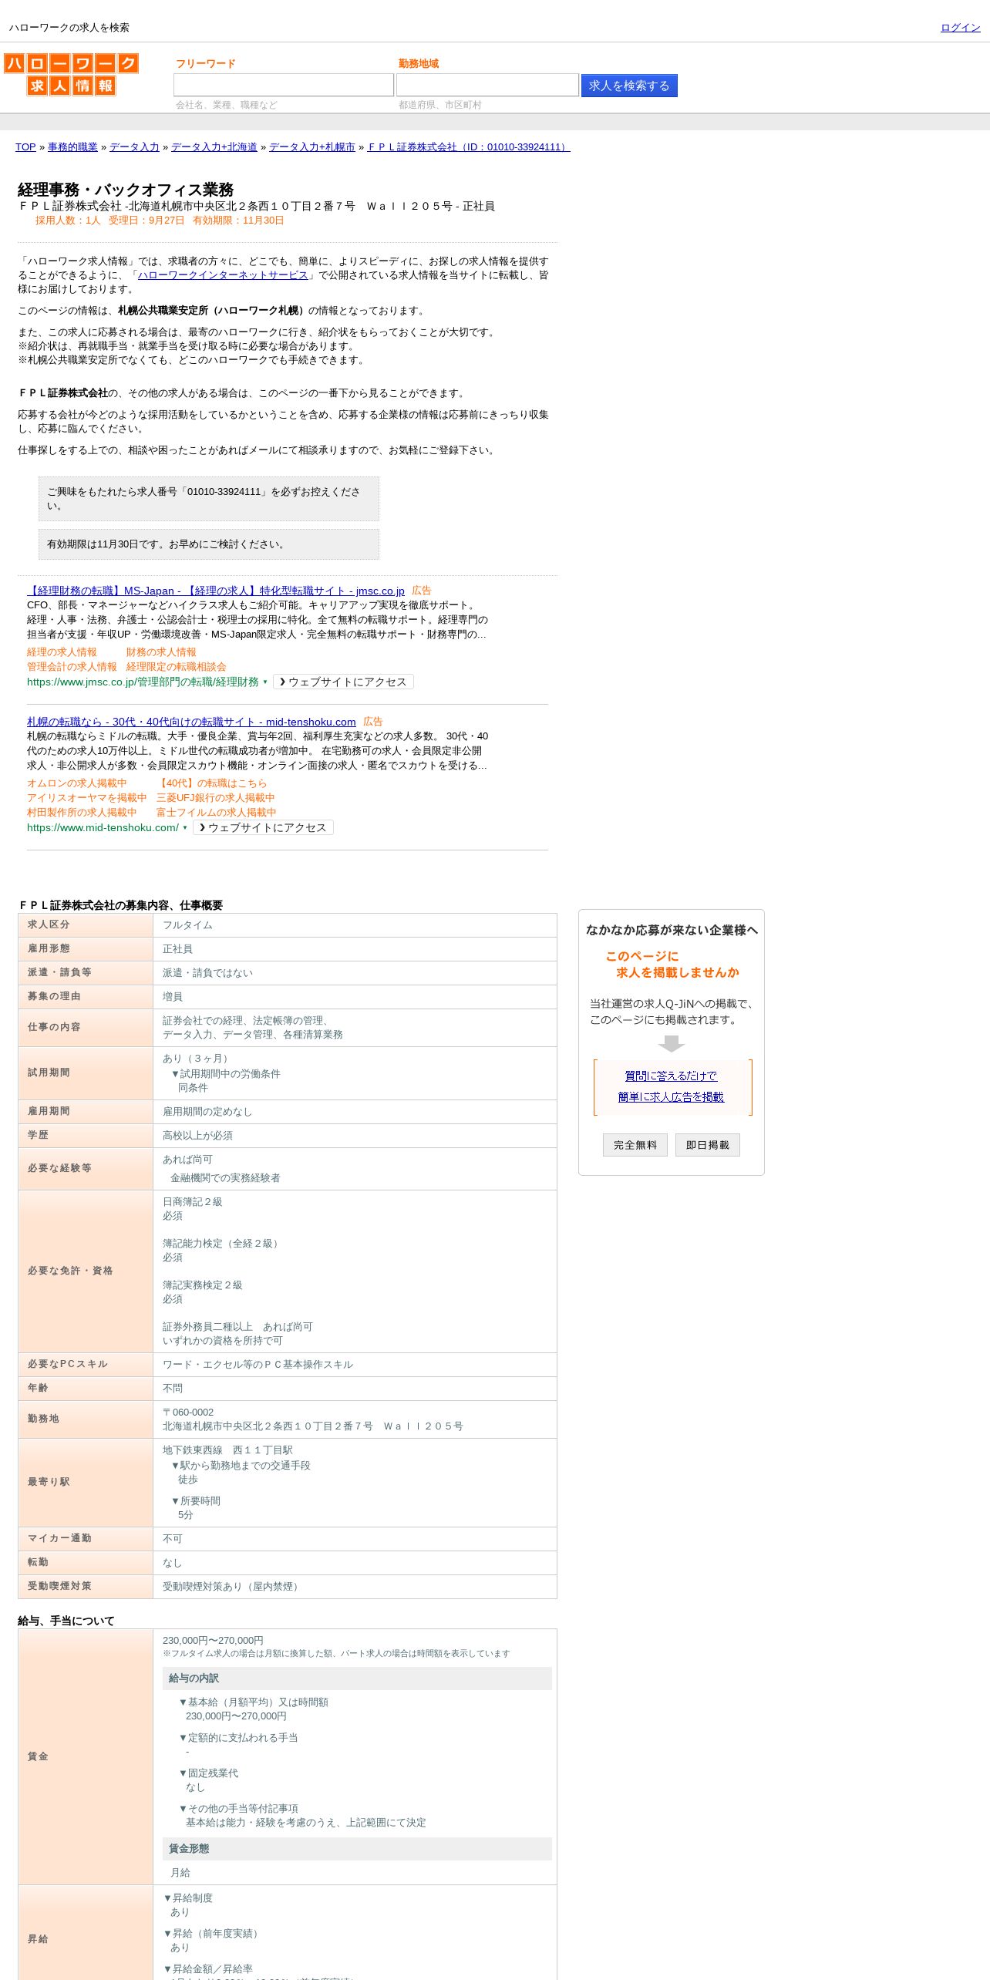This screenshot has height=1980, width=990.
Task: Open the データ入力 breadcrumb link
Action: pos(134,147)
